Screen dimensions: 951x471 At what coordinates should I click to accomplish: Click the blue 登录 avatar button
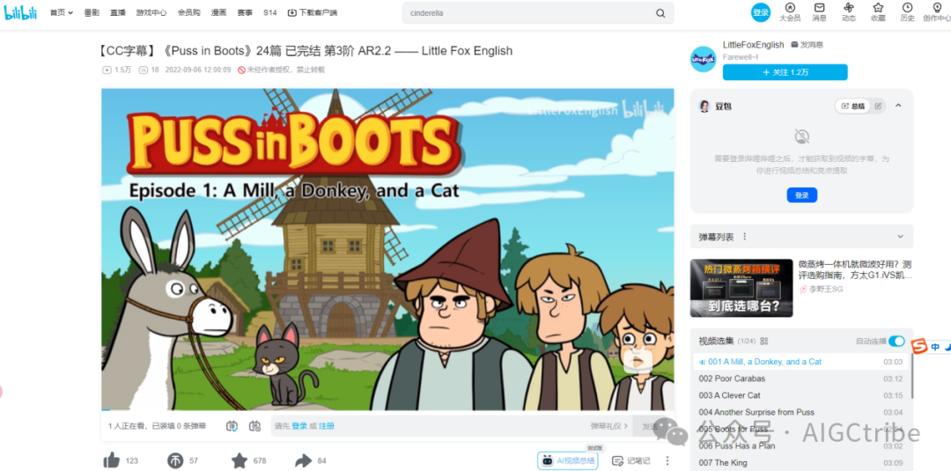(761, 12)
